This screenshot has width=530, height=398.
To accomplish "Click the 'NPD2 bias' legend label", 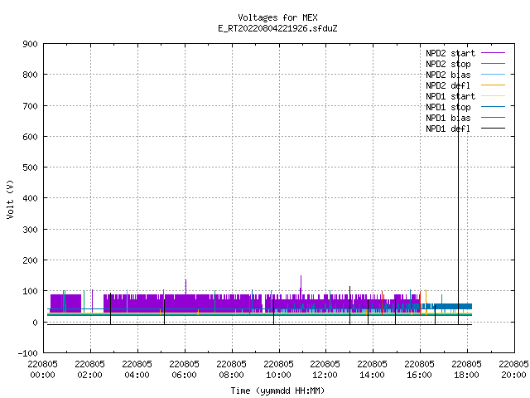I will [448, 75].
